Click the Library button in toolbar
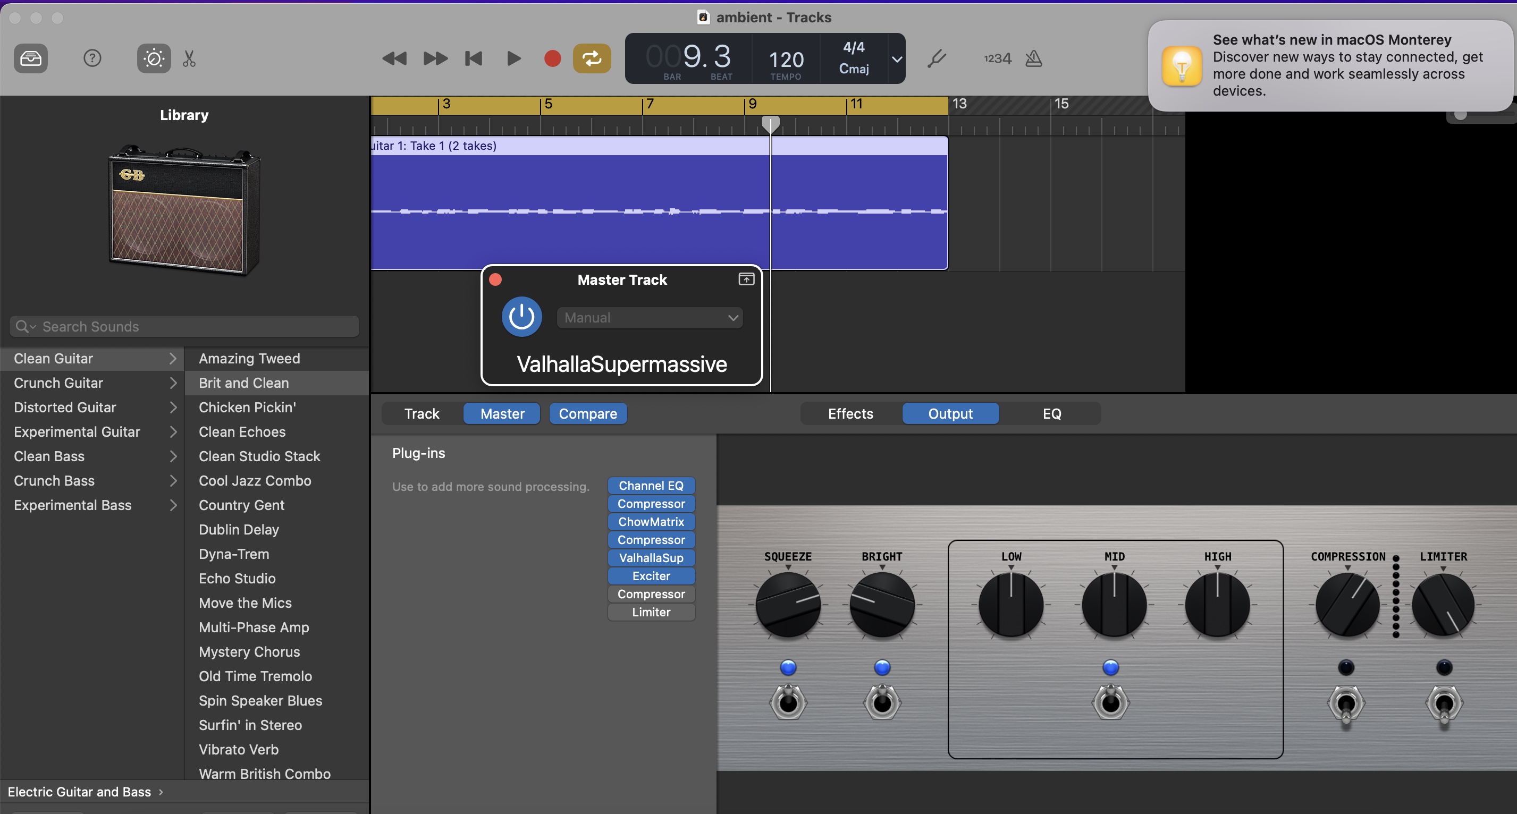 point(31,58)
